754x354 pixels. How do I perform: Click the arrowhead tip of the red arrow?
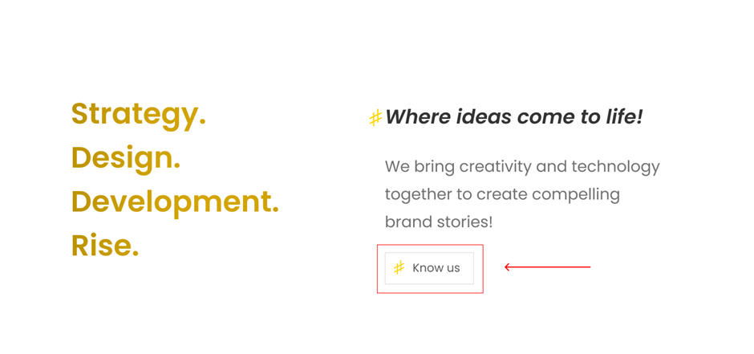[x=506, y=267]
